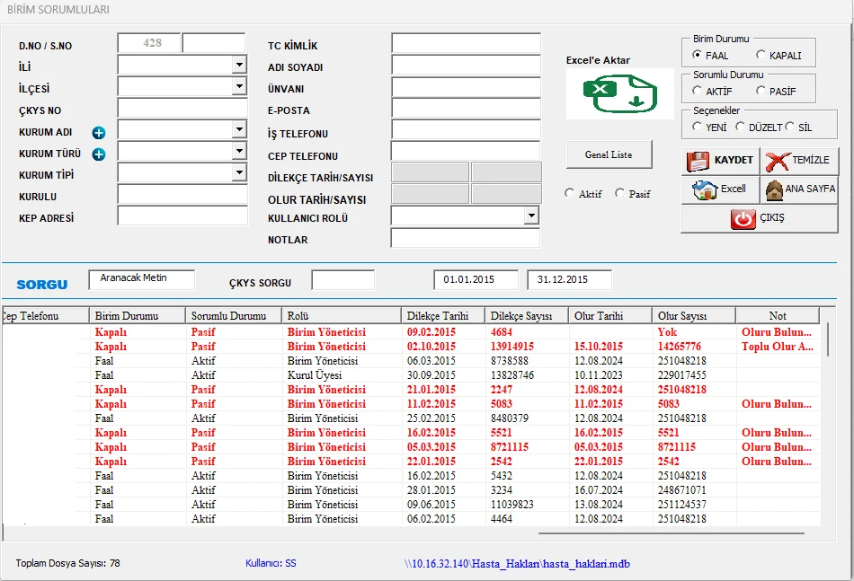The height and width of the screenshot is (581, 854).
Task: Choose the DÜZELT option in Seçenekler
Action: tap(740, 127)
